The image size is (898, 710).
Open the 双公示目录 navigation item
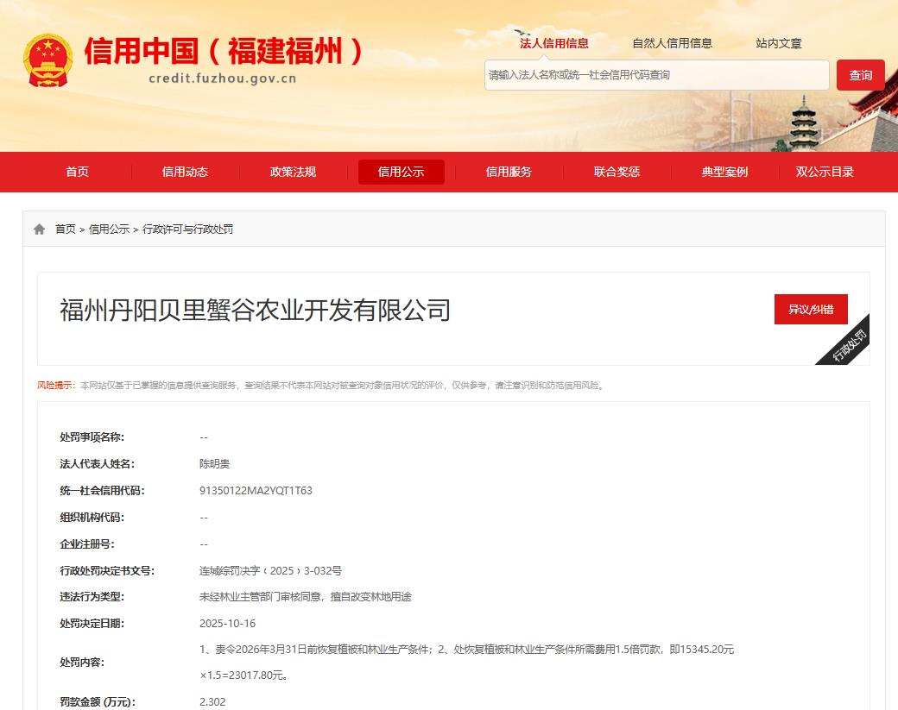click(825, 172)
